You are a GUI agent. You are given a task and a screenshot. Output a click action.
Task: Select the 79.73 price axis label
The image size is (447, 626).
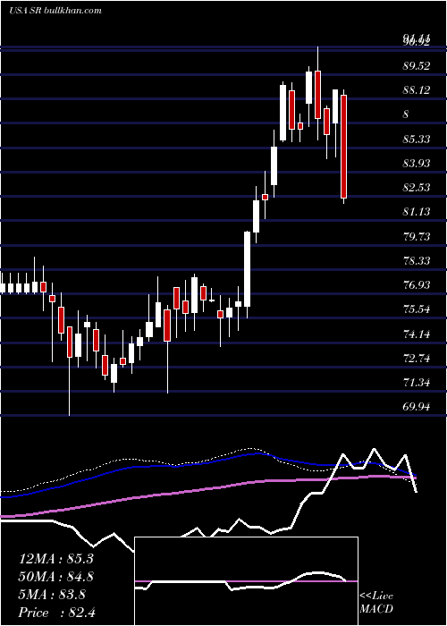pyautogui.click(x=417, y=237)
